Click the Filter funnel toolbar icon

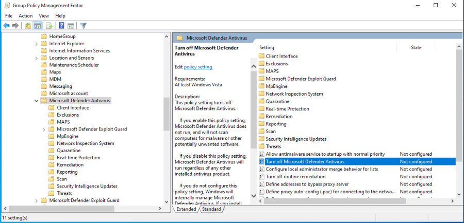pyautogui.click(x=83, y=26)
